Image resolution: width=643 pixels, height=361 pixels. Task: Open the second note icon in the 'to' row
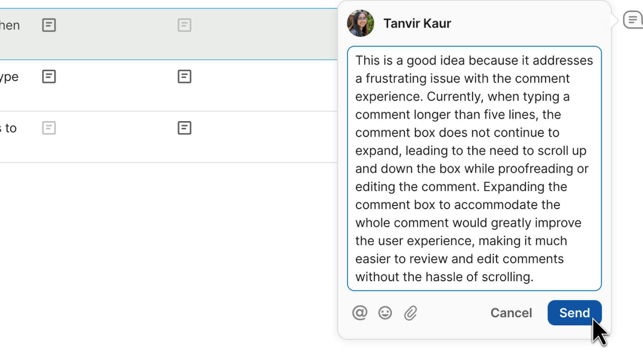coord(185,128)
